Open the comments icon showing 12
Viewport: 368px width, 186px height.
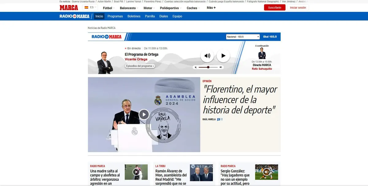(220, 119)
